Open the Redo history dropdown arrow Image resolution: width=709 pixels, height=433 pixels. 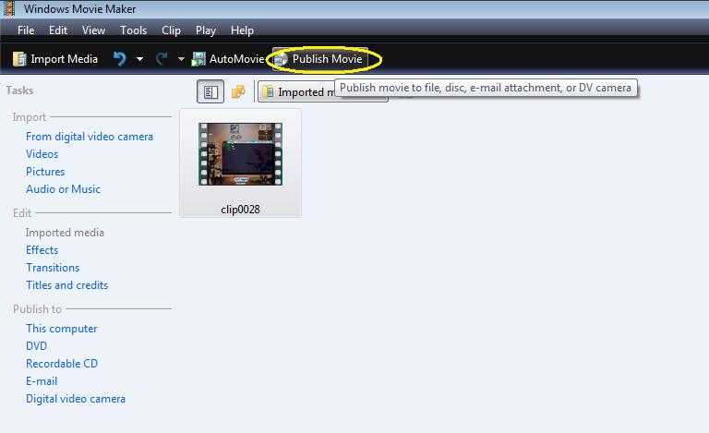point(181,59)
